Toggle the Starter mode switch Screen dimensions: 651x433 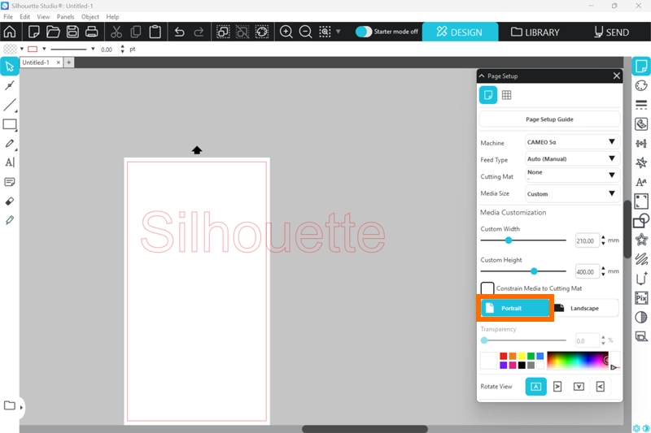[364, 32]
